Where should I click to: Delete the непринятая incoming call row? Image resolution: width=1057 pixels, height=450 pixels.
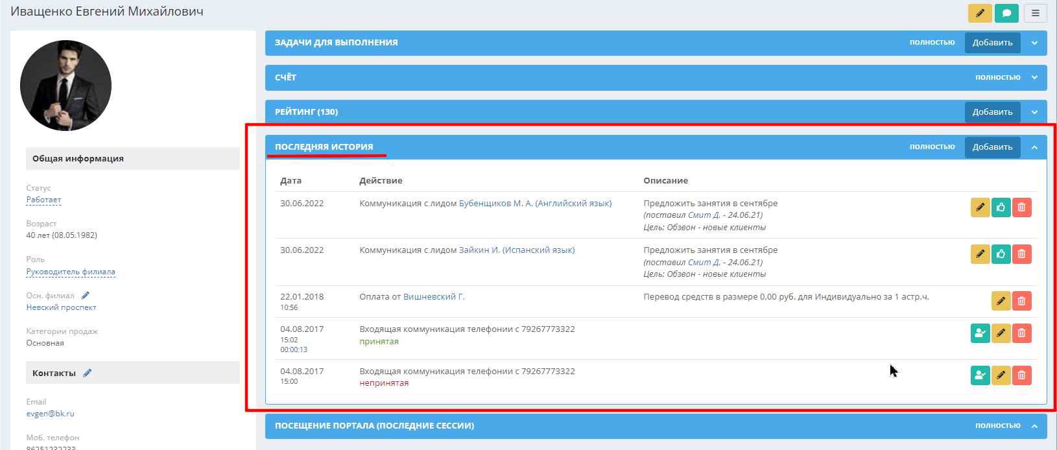pyautogui.click(x=1022, y=375)
